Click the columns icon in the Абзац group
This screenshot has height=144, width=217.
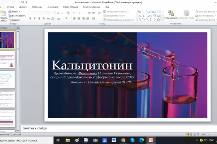coord(94,19)
